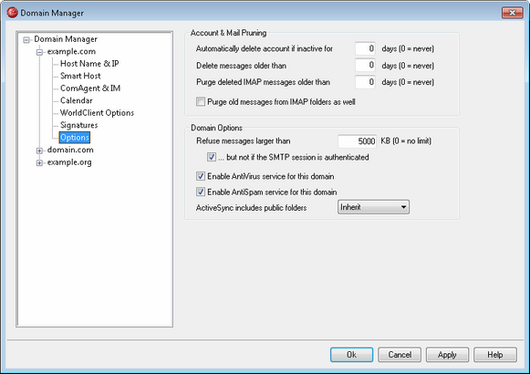Image resolution: width=530 pixels, height=374 pixels.
Task: Expand the example.org tree node
Action: click(x=39, y=163)
